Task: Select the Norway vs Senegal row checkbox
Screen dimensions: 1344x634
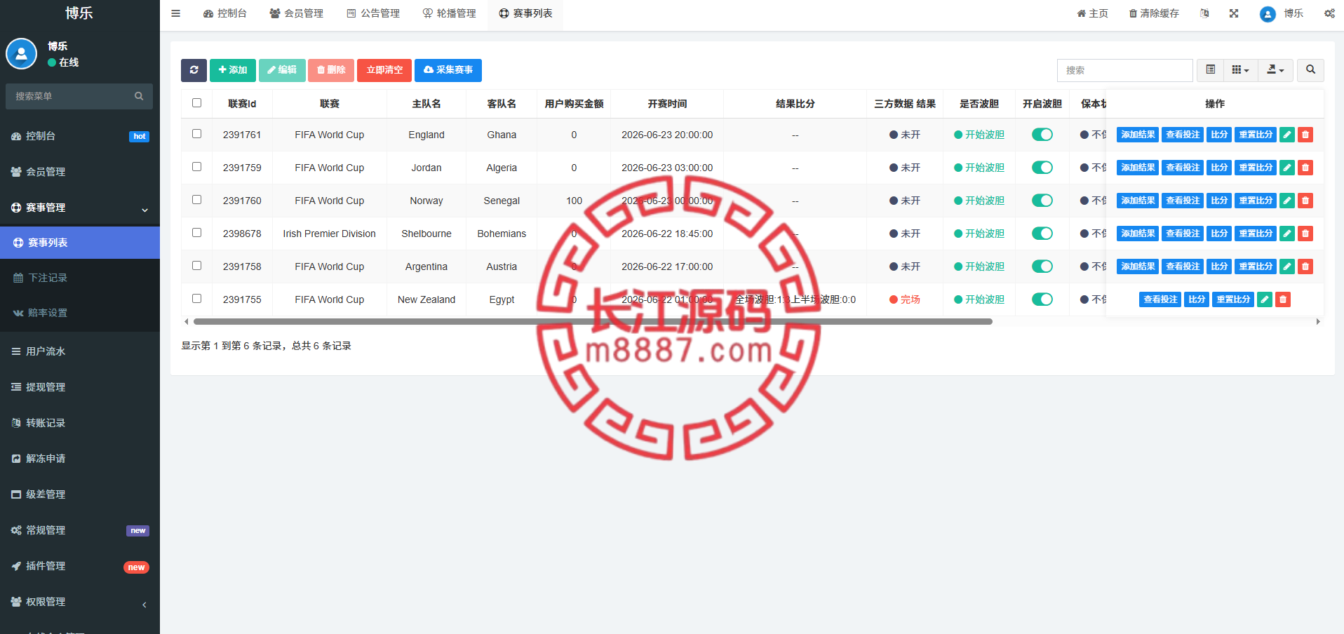Action: coord(197,200)
